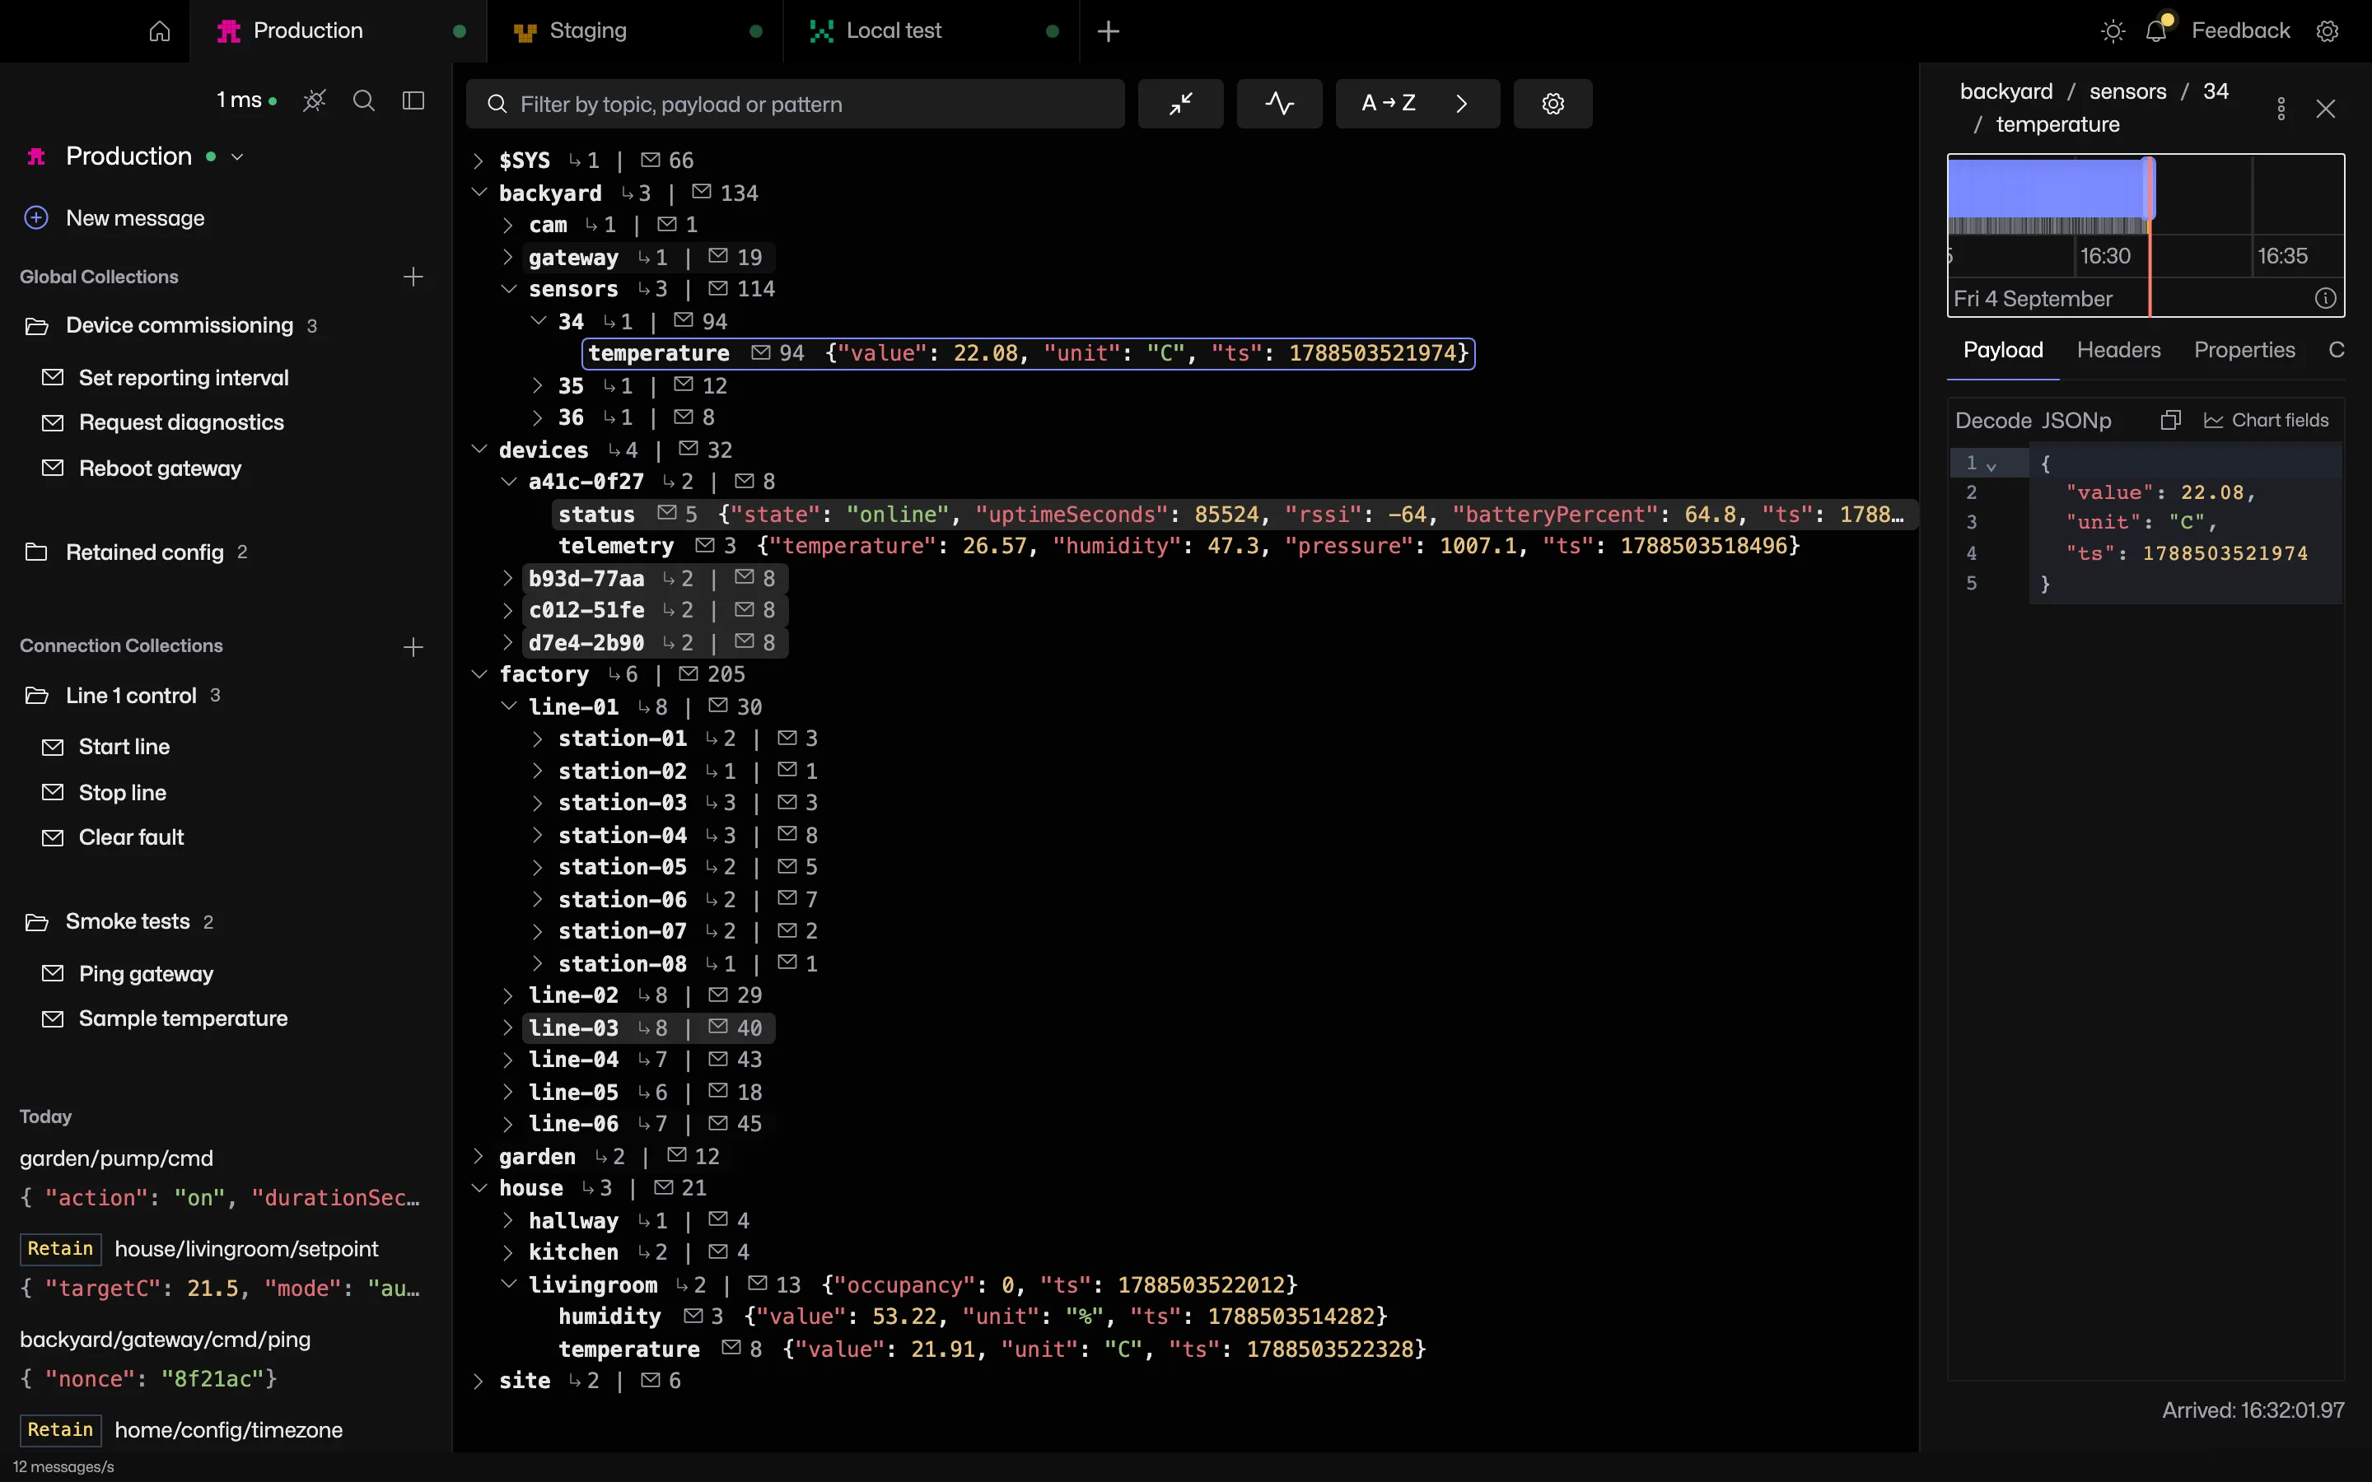Click the chevron next to A→Z sort
Image resolution: width=2372 pixels, height=1482 pixels.
(x=1461, y=104)
